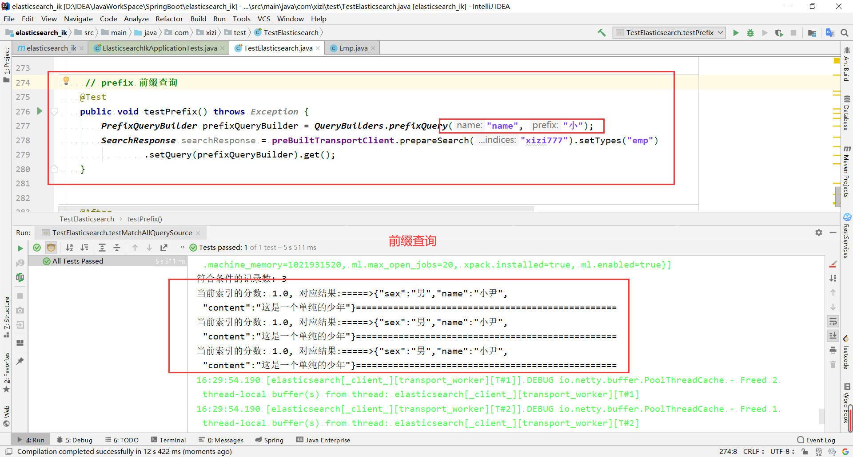Screen dimensions: 853x457
Task: Clear console output with the trash icon
Action: pos(833,365)
